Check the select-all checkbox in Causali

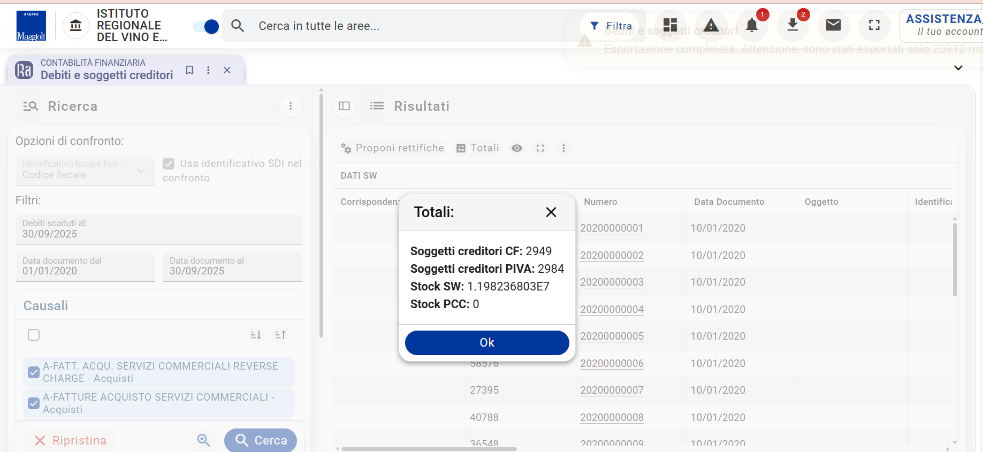(x=34, y=335)
